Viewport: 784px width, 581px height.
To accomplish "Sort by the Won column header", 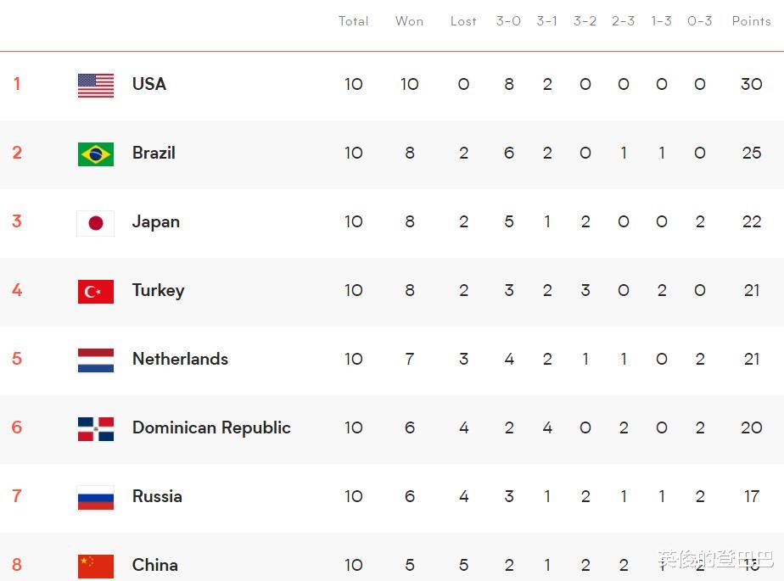I will tap(409, 21).
